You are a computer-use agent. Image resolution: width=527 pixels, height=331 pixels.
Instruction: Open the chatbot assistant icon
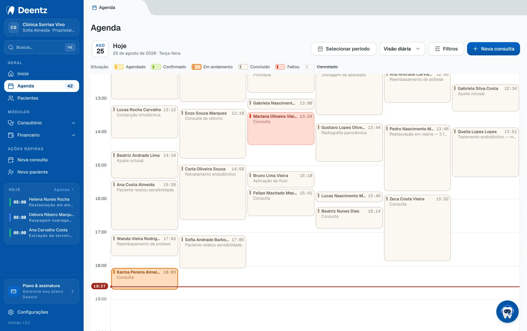pyautogui.click(x=507, y=312)
